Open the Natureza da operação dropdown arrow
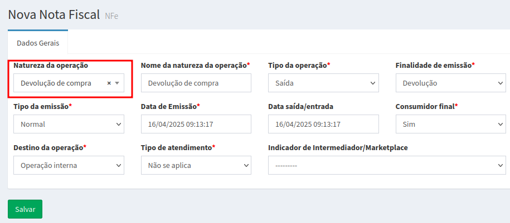This screenshot has width=510, height=223. coord(117,83)
